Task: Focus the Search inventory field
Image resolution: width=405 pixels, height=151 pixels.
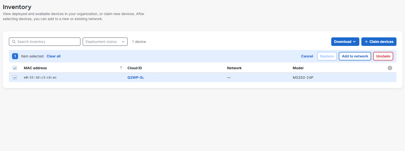Action: coord(45,42)
